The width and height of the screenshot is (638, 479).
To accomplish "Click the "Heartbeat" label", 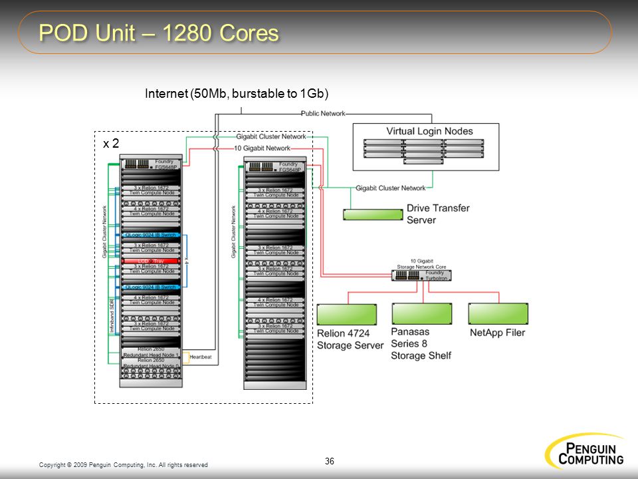I will 201,357.
